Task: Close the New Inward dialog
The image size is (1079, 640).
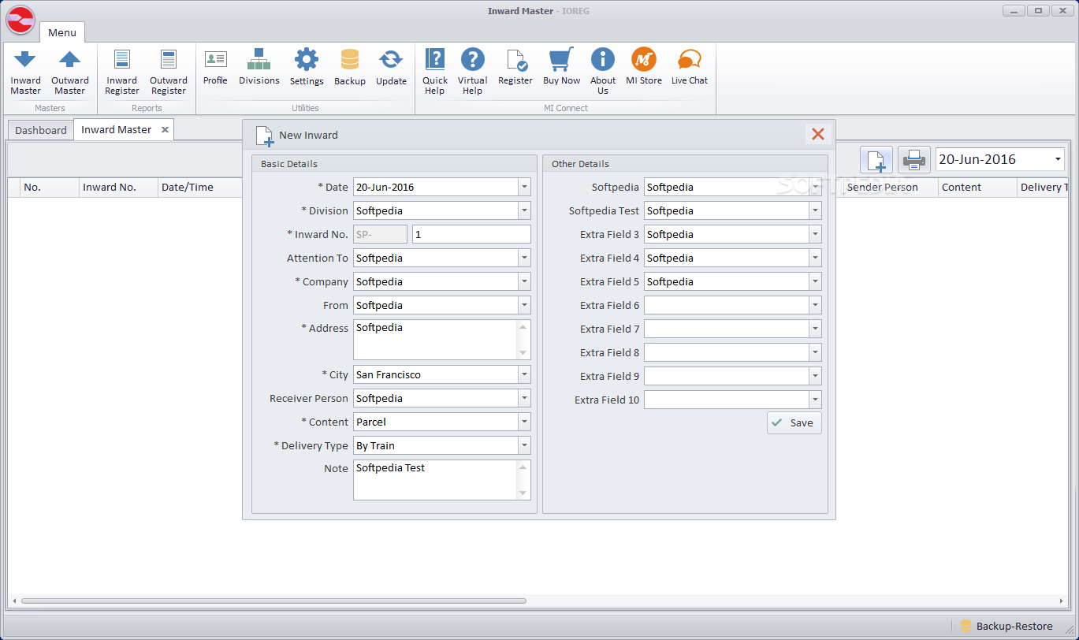Action: (x=817, y=135)
